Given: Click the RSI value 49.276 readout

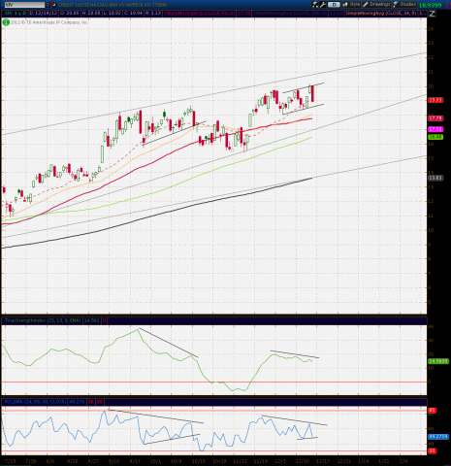Looking at the screenshot, I should [78, 402].
